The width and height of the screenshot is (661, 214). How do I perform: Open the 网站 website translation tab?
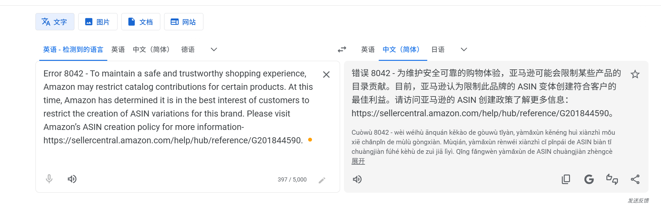184,22
